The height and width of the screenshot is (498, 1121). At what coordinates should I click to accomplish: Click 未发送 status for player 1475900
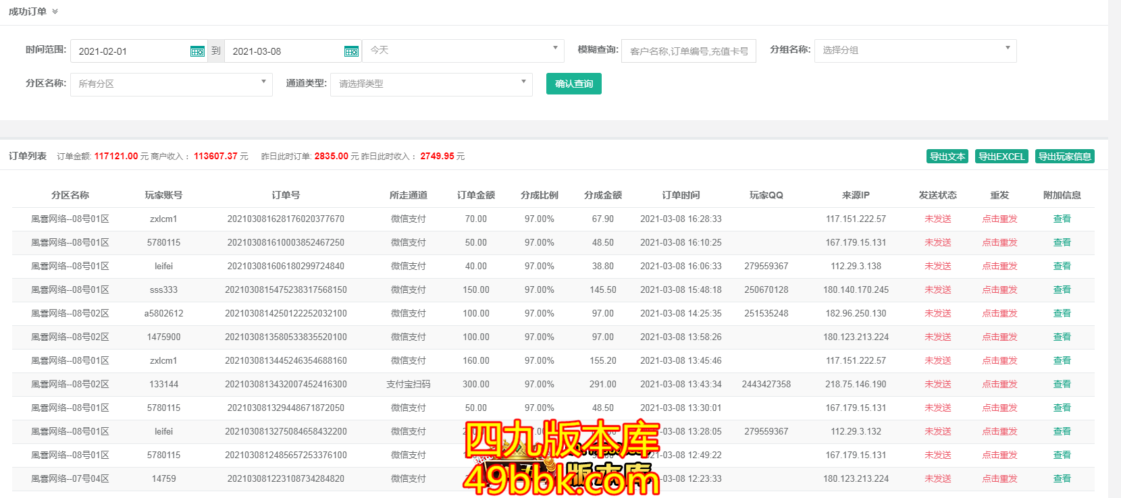(x=937, y=337)
